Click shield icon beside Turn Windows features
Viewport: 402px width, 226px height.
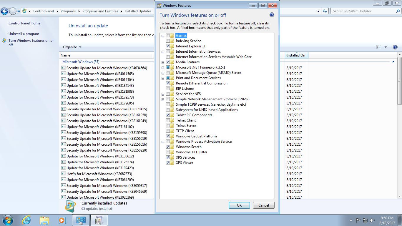click(4, 41)
